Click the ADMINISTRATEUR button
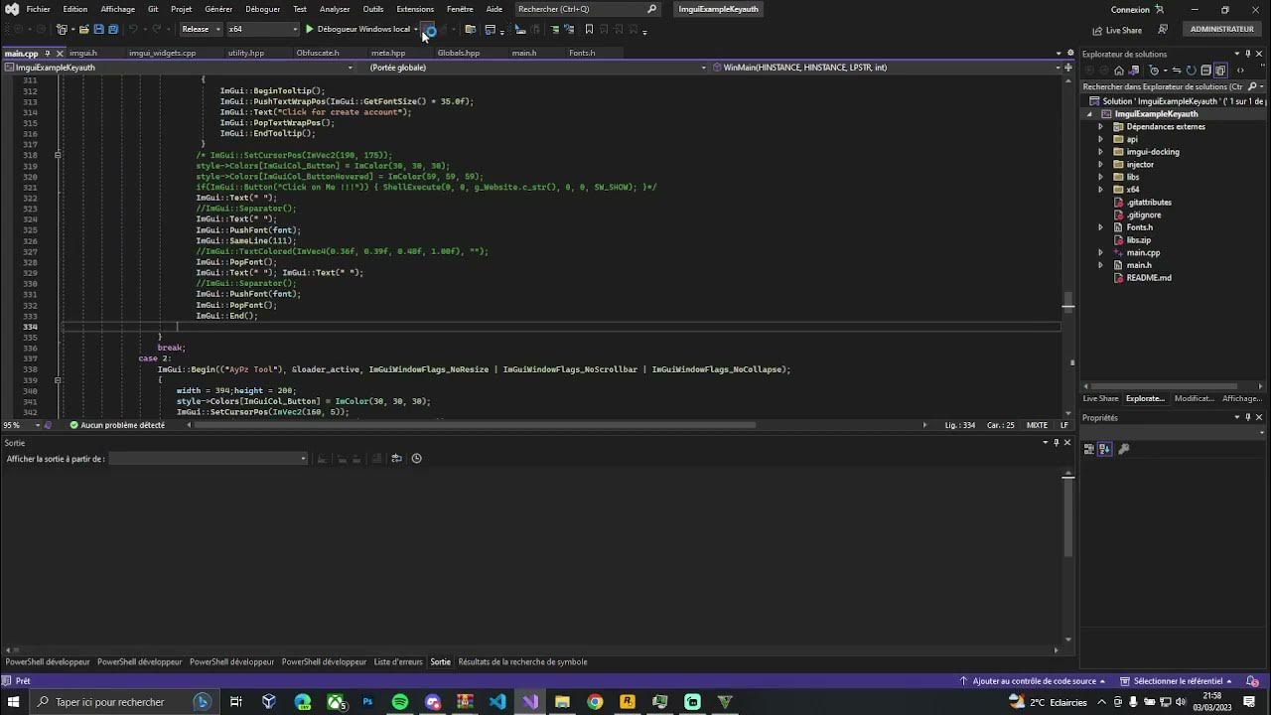 pyautogui.click(x=1221, y=30)
